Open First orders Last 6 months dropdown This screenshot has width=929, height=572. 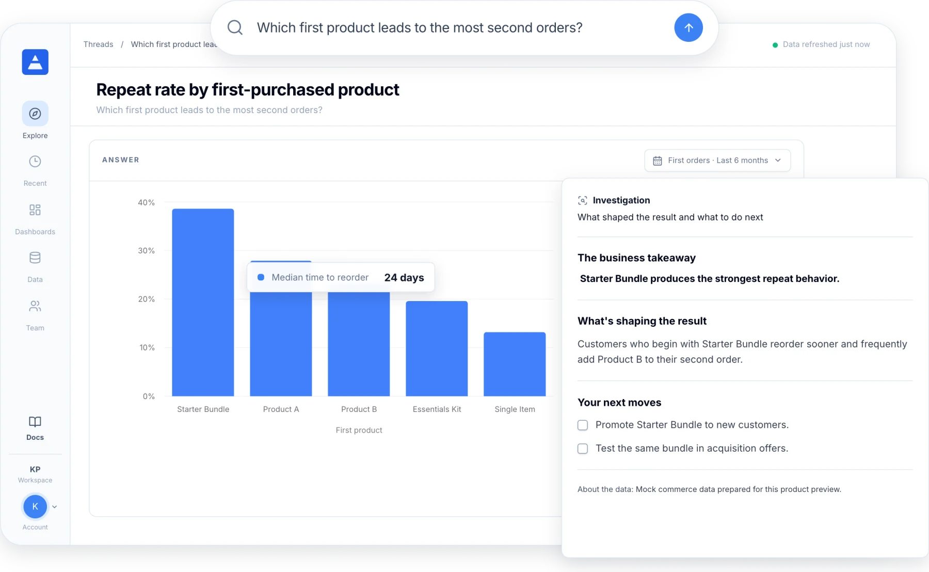click(717, 161)
